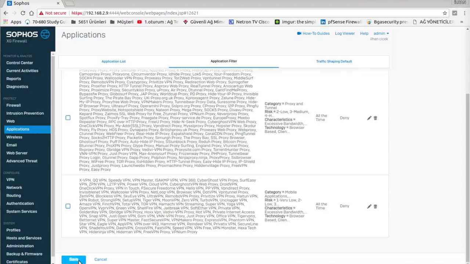This screenshot has width=470, height=264.
Task: Open Advanced Threat in sidebar
Action: 22,161
